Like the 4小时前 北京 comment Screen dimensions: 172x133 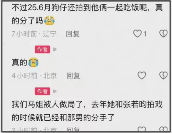click(x=142, y=75)
